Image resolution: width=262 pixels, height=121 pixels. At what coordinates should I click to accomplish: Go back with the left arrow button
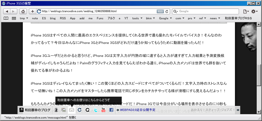[x=7, y=11]
